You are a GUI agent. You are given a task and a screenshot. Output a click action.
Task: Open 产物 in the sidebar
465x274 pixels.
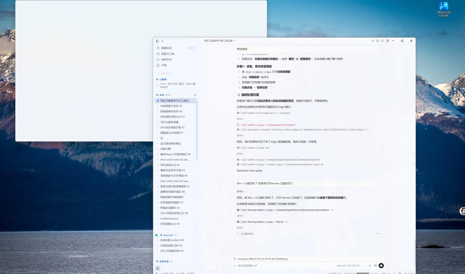pos(176,65)
